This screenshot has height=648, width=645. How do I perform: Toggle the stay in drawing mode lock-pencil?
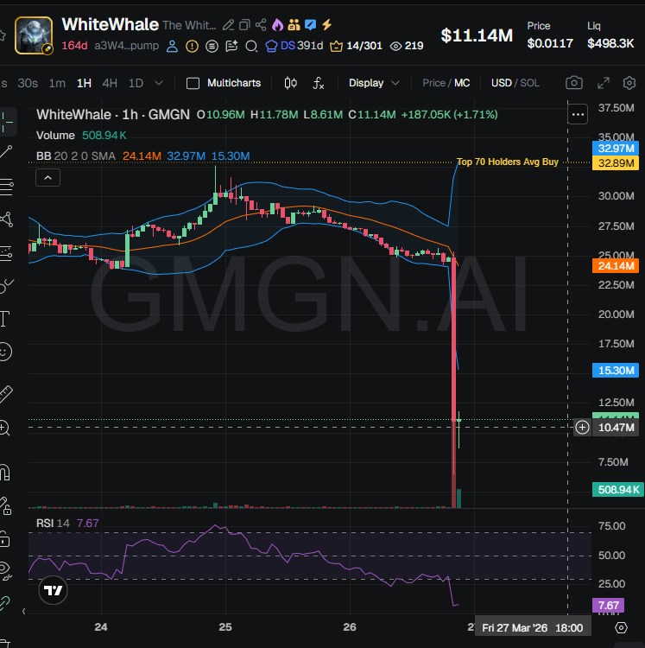coord(5,505)
